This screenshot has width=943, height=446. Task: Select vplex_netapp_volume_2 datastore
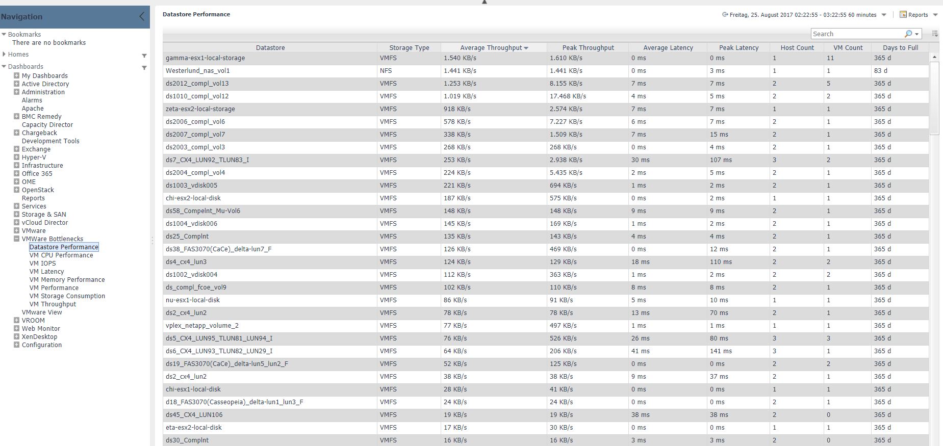202,326
